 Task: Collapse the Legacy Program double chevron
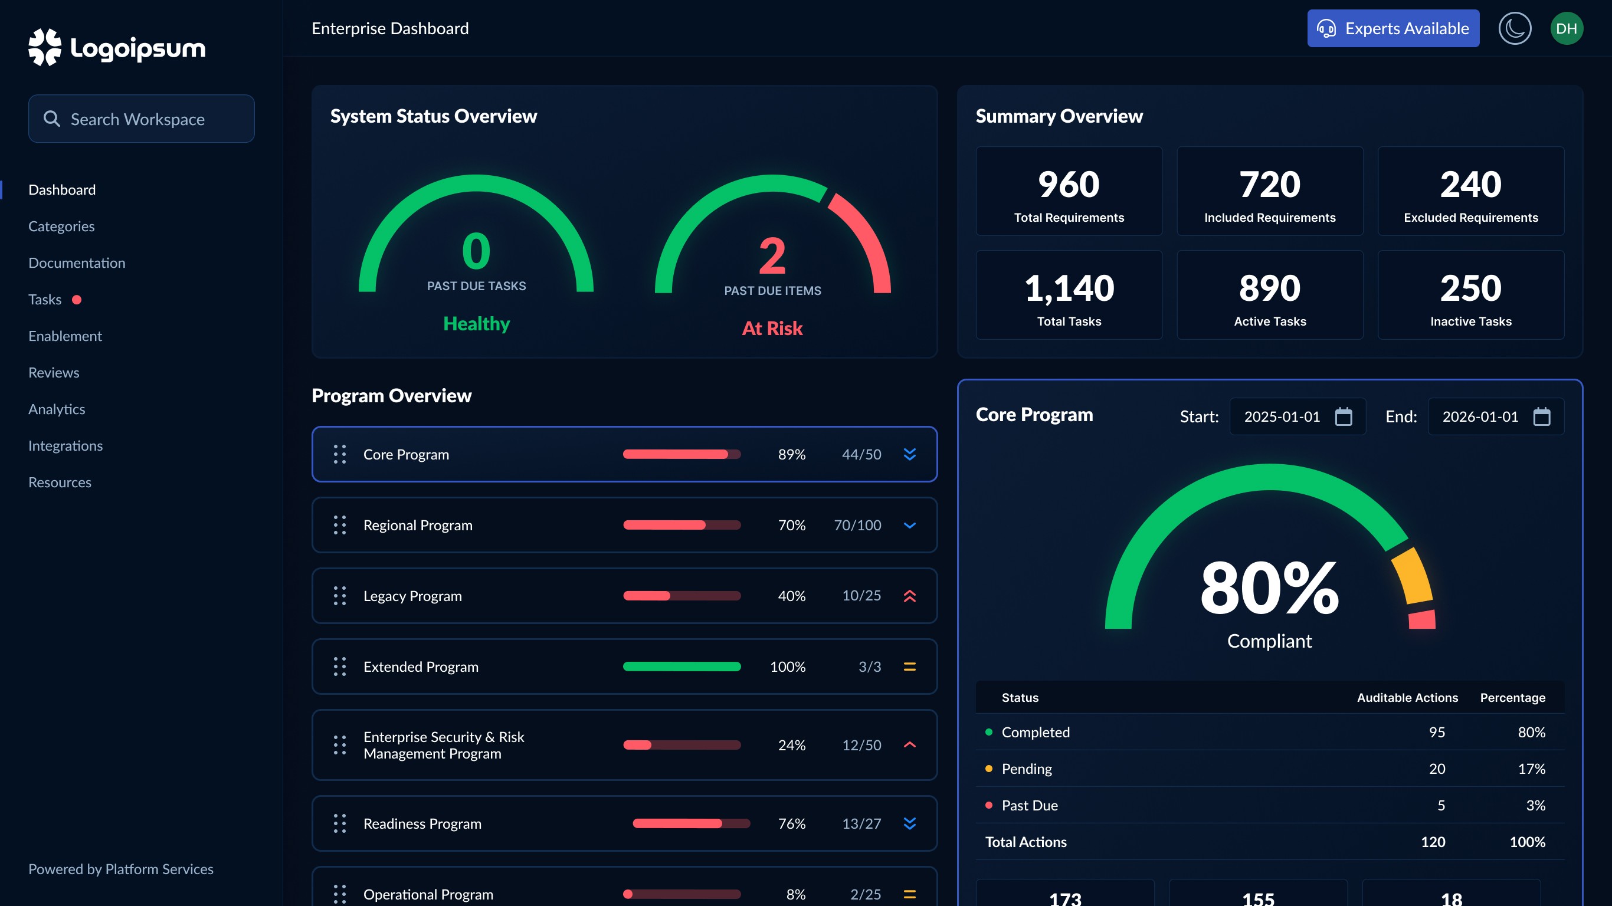click(x=909, y=596)
